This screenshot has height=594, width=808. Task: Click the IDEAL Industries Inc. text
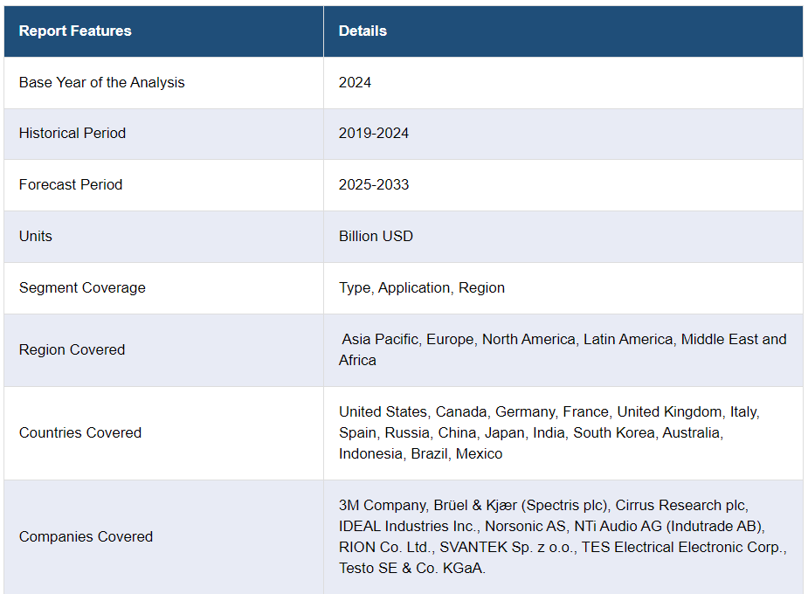408,526
